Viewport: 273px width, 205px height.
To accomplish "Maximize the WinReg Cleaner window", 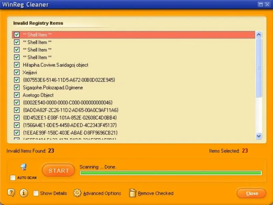I will tap(261, 4).
